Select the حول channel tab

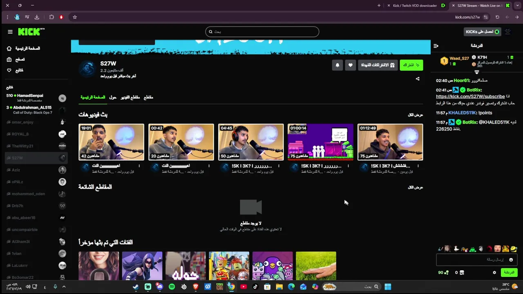coord(113,97)
